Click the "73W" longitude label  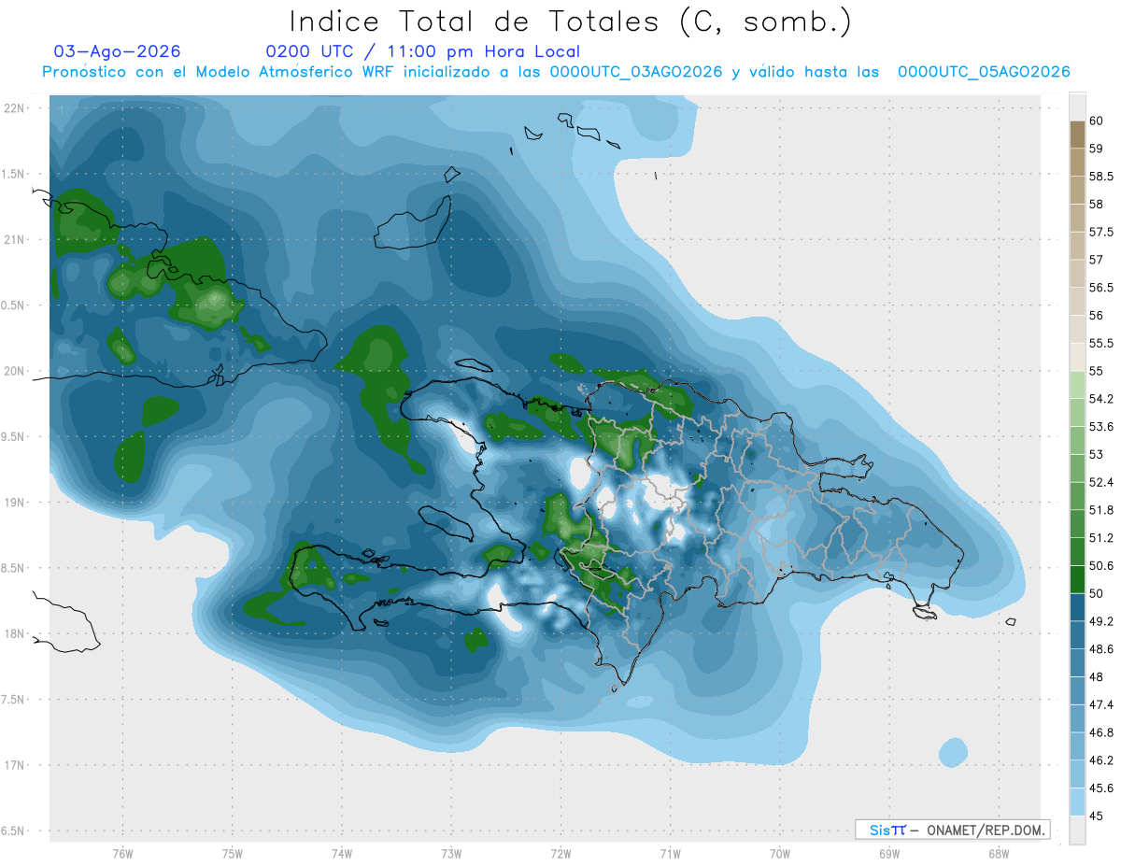[451, 853]
